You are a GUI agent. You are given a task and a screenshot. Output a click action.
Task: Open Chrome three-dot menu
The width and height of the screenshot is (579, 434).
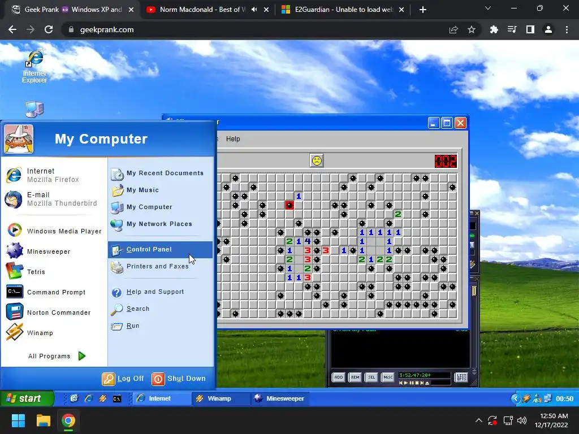567,29
